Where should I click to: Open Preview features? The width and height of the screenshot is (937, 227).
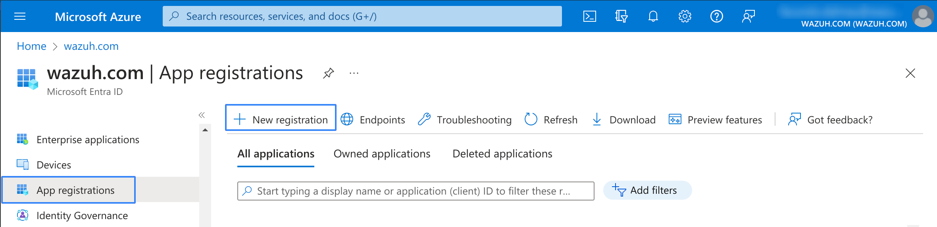click(x=715, y=119)
